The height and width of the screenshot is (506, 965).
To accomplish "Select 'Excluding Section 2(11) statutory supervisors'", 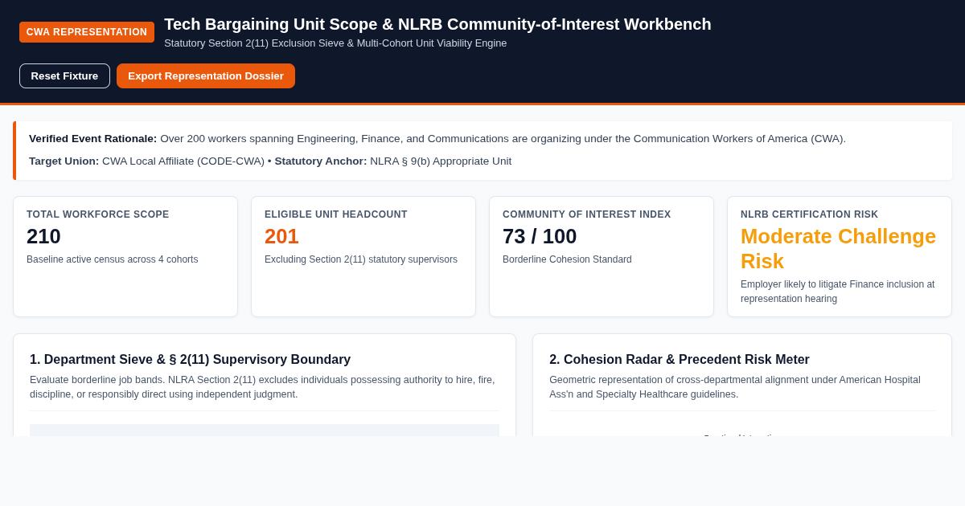I will coord(361,259).
